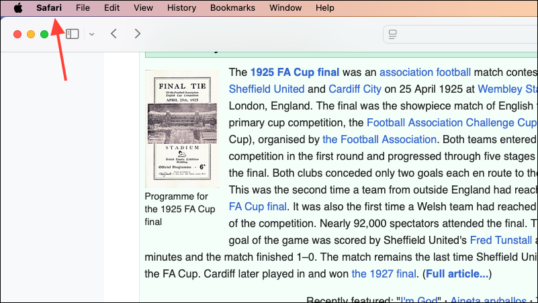
Task: Open the View menu
Action: [144, 7]
